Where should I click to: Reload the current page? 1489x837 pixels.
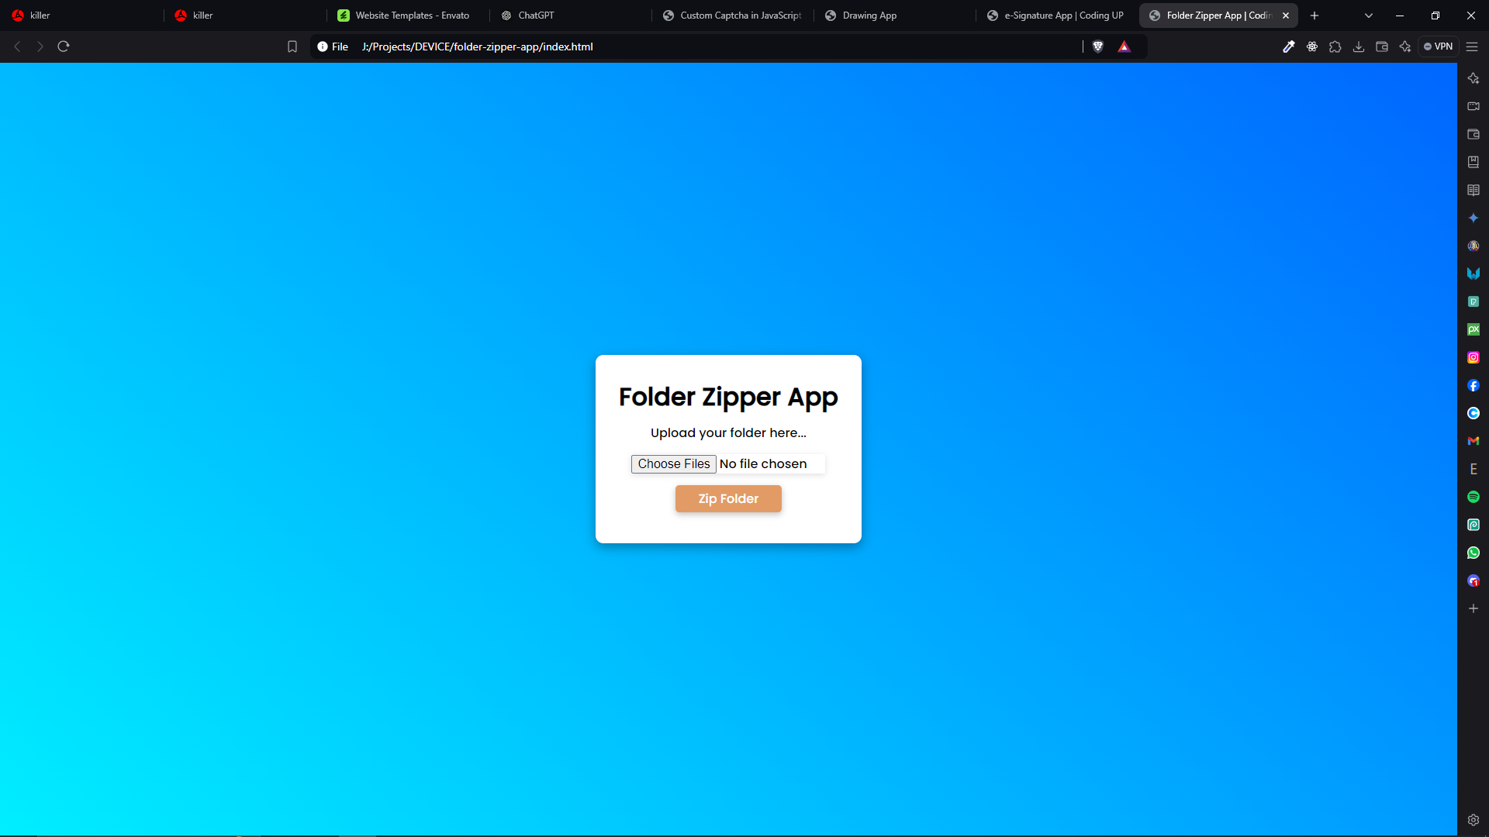(64, 46)
